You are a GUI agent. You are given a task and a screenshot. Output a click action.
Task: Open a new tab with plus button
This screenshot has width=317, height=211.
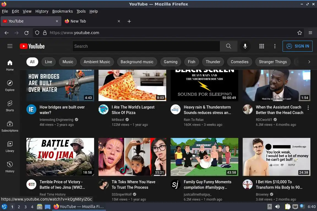[129, 21]
